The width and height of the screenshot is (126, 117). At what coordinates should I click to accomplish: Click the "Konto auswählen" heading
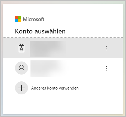[40, 31]
